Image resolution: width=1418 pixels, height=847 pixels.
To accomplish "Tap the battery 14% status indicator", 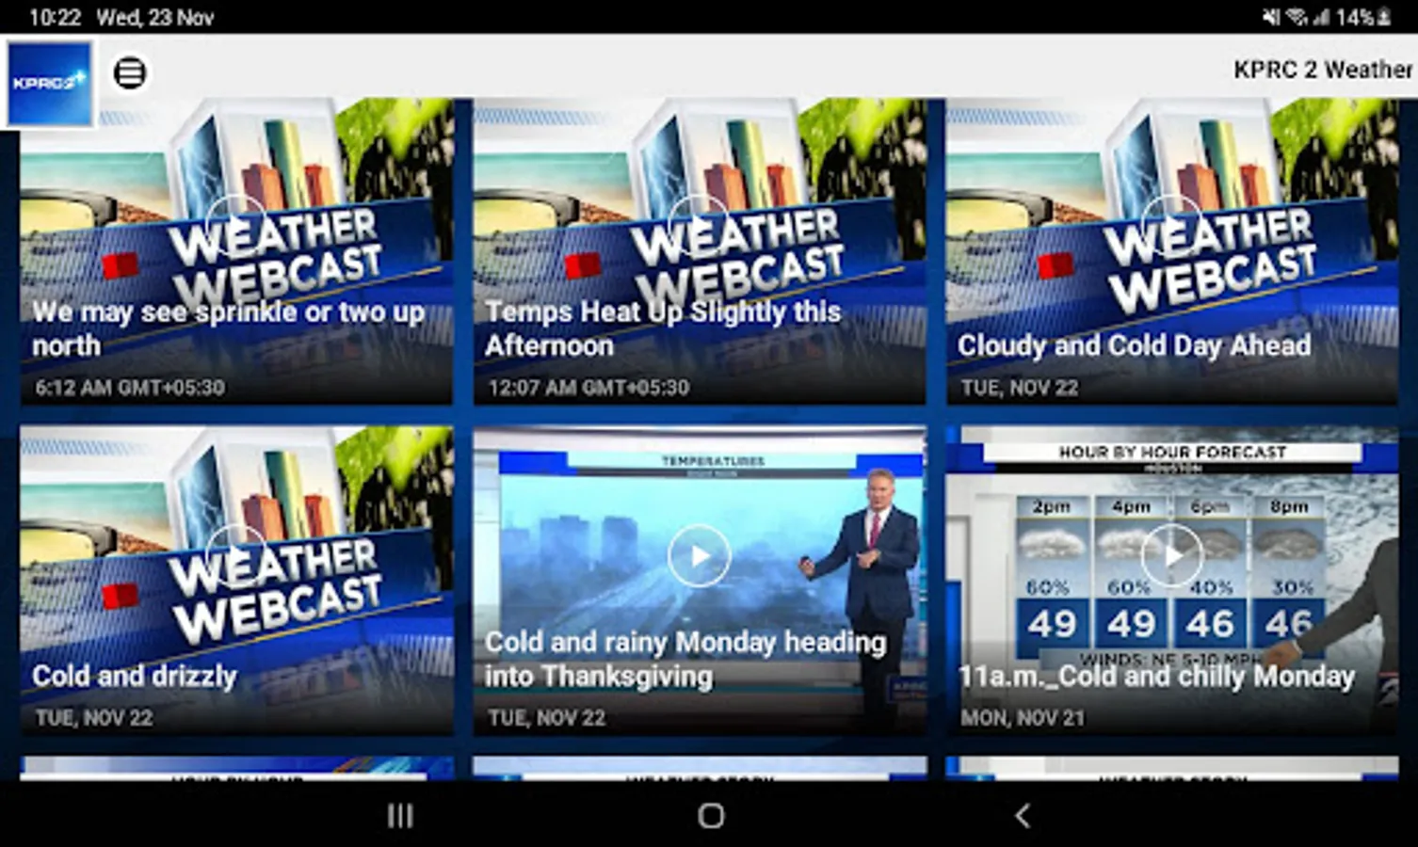I will pyautogui.click(x=1364, y=17).
